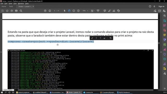Image resolution: width=167 pixels, height=94 pixels.
Task: Activate the hand pan tool
Action: [x=69, y=11]
